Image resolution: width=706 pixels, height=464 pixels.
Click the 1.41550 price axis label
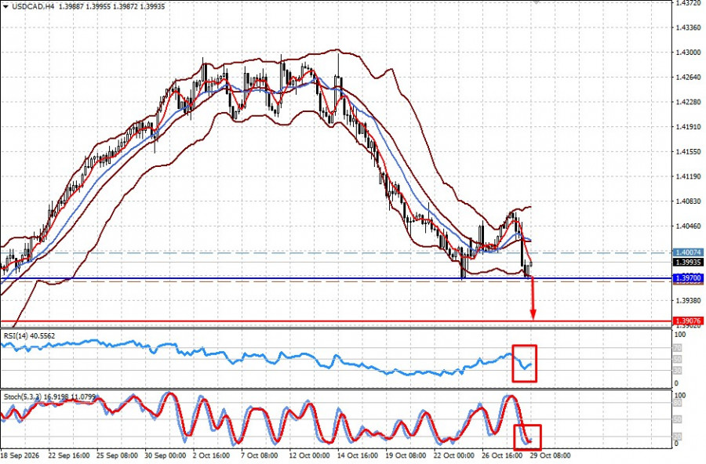pyautogui.click(x=689, y=152)
